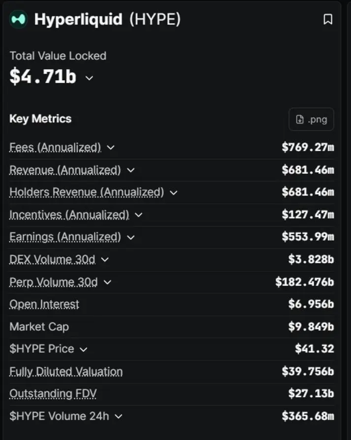The height and width of the screenshot is (440, 351).
Task: Click the Open Interest label
Action: (x=44, y=304)
